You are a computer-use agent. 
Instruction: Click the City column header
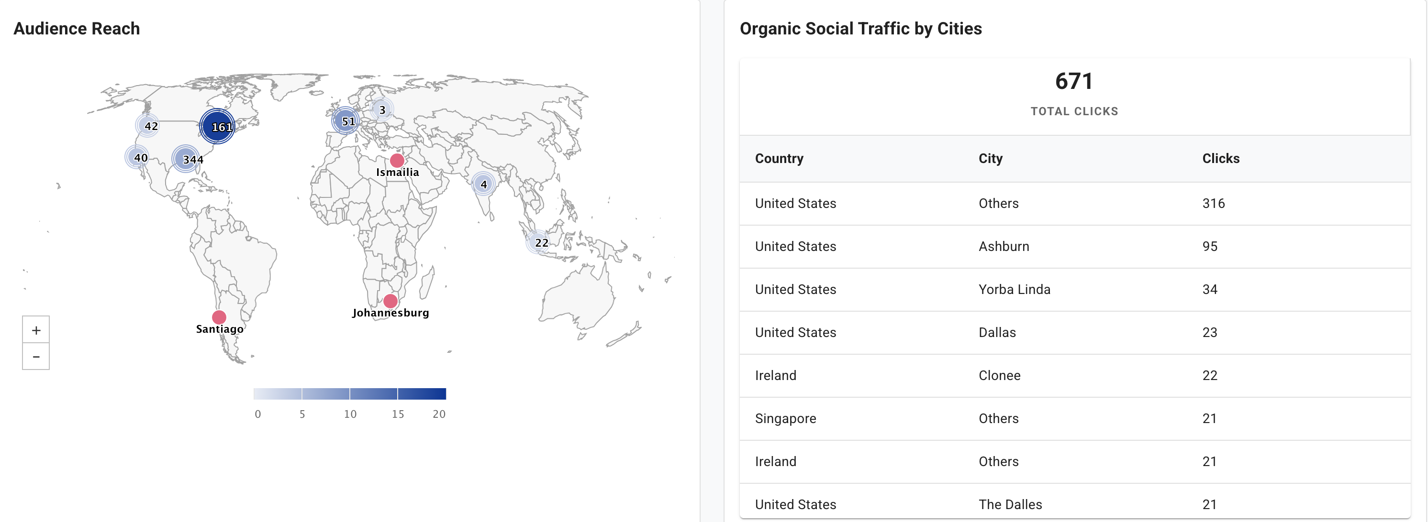coord(990,158)
